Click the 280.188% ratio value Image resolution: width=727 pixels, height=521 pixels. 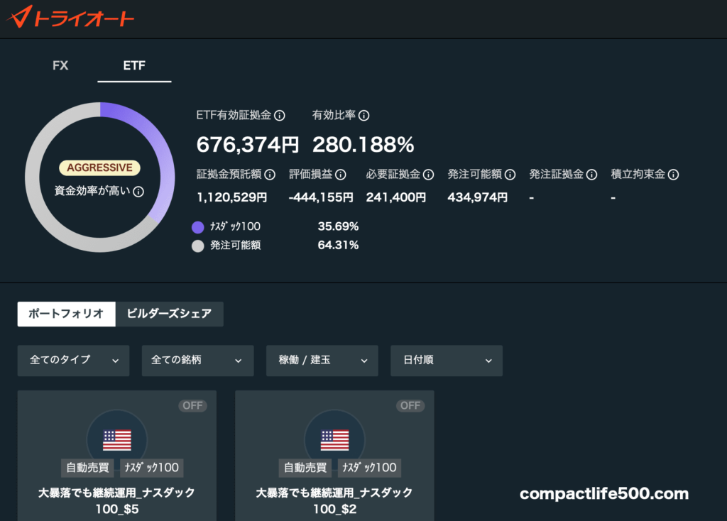363,145
